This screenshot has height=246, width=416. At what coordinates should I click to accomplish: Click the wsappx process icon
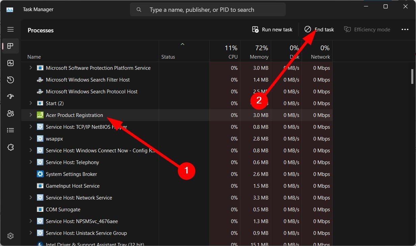[40, 139]
